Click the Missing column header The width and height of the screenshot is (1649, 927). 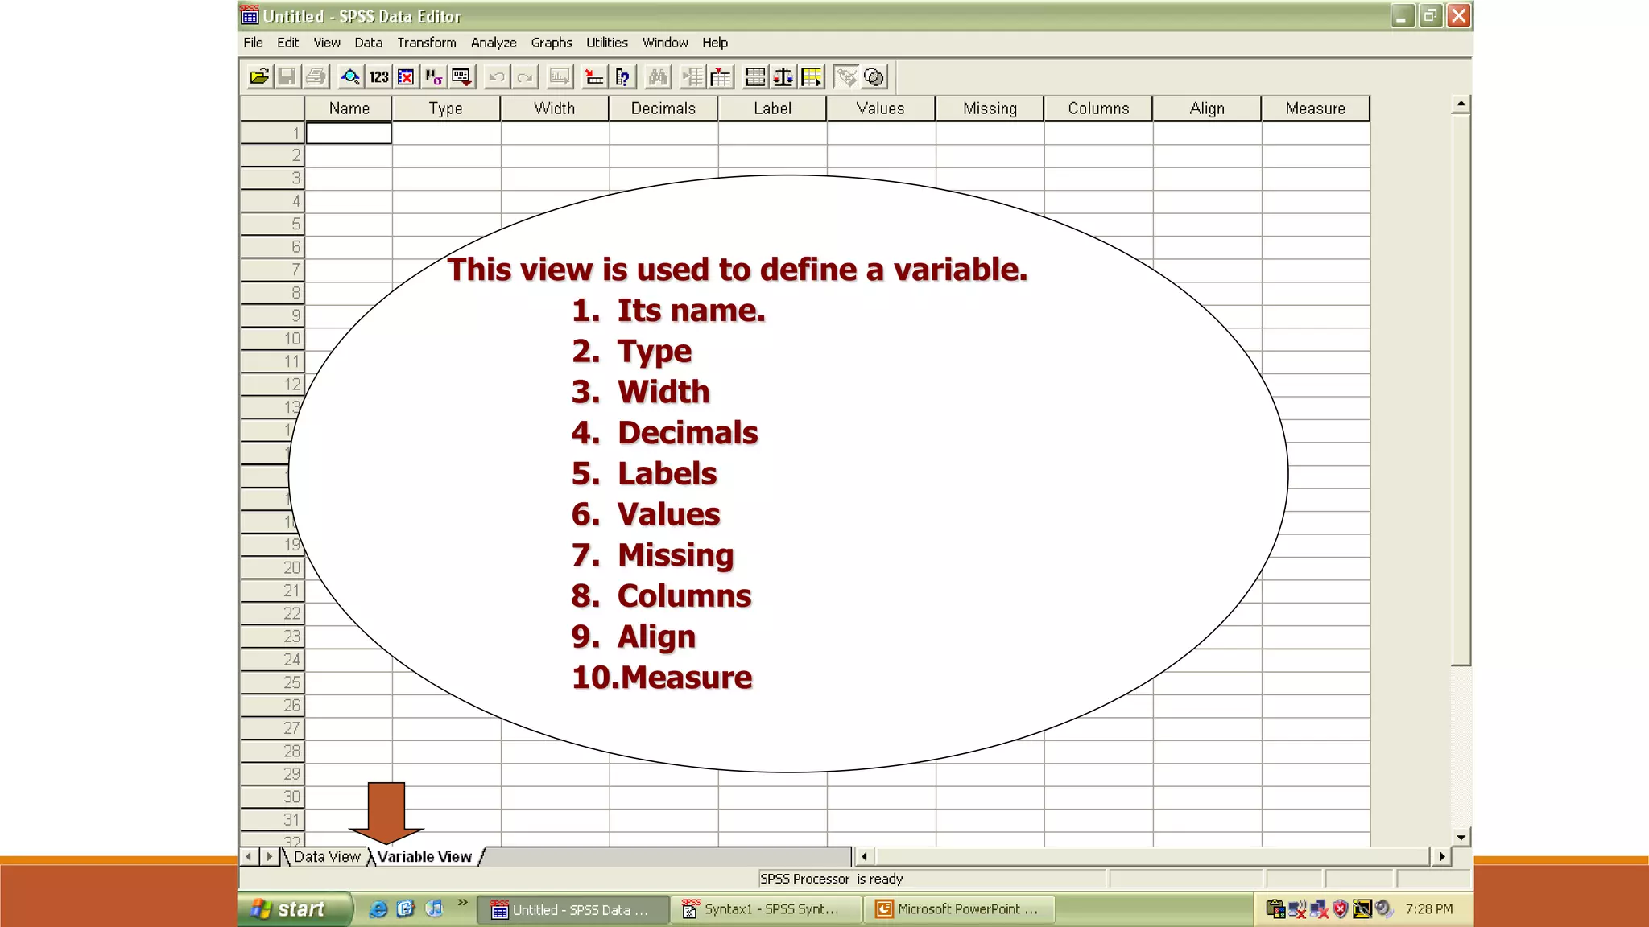click(x=990, y=109)
